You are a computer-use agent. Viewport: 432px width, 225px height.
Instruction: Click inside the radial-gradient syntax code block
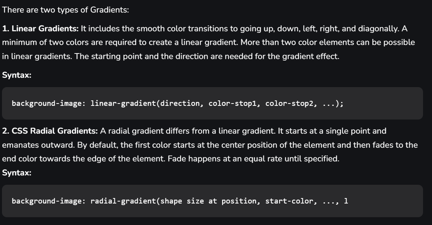coord(212,201)
